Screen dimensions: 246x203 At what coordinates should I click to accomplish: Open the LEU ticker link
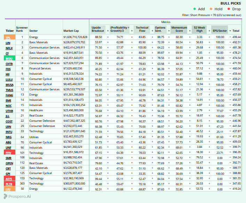coord(8,189)
